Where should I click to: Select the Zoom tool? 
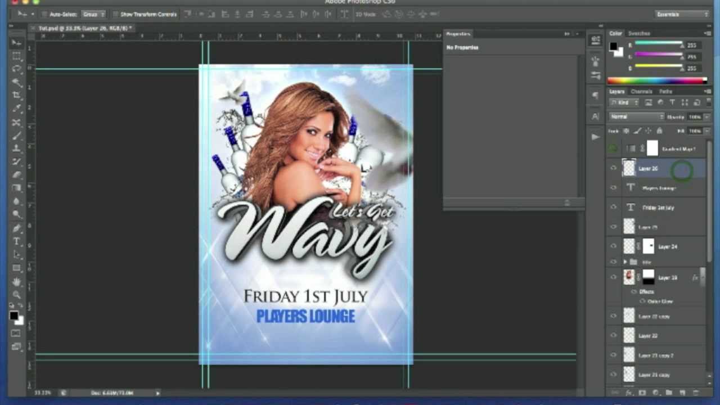(16, 294)
